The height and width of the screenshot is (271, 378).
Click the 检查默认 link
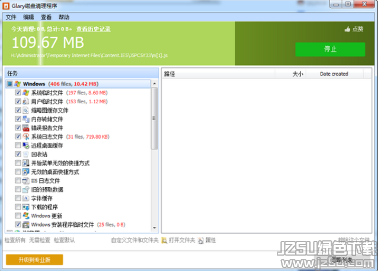(x=65, y=240)
